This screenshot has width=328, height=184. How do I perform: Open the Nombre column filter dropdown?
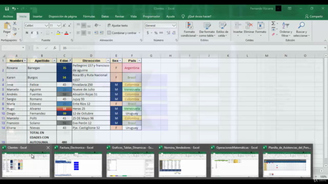coord(25,61)
